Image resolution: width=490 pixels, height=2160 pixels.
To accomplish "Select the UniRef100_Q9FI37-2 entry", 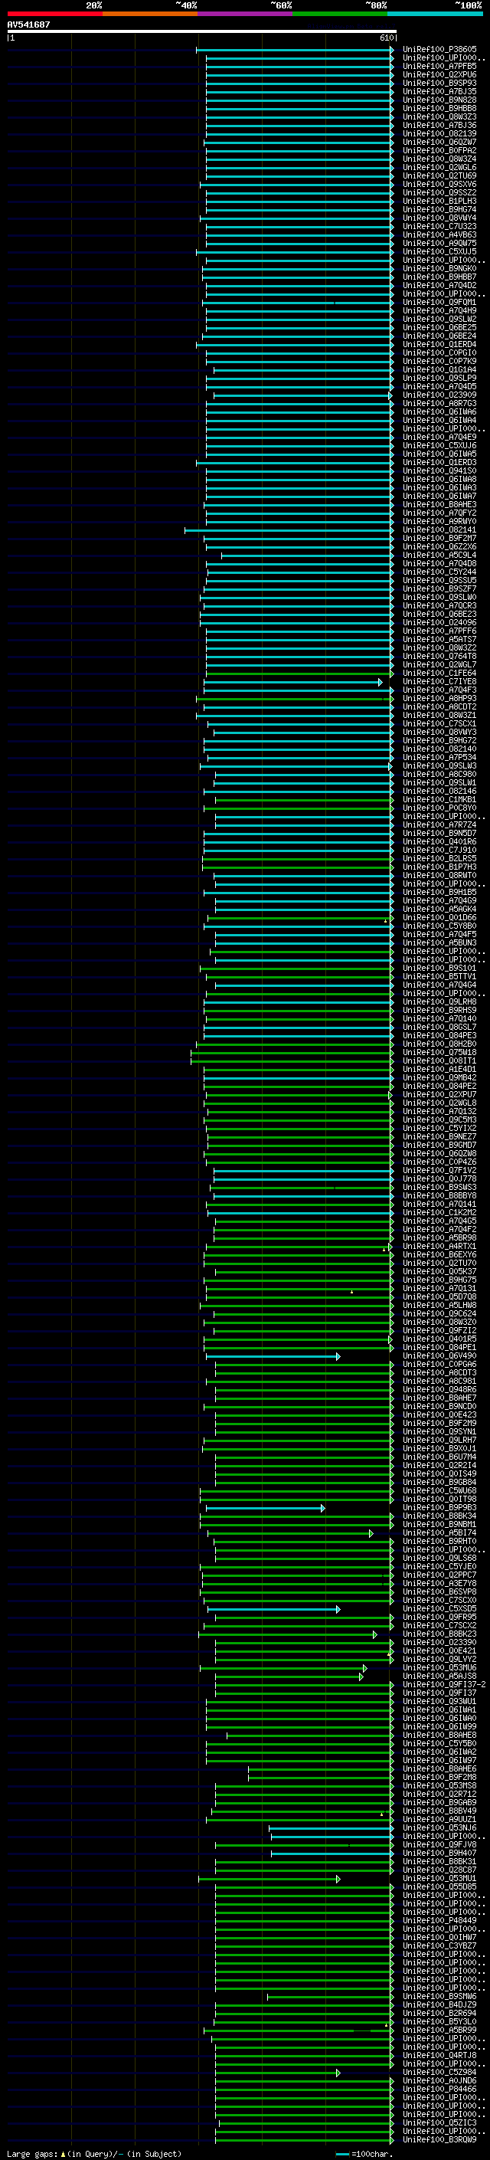I will click(444, 1686).
